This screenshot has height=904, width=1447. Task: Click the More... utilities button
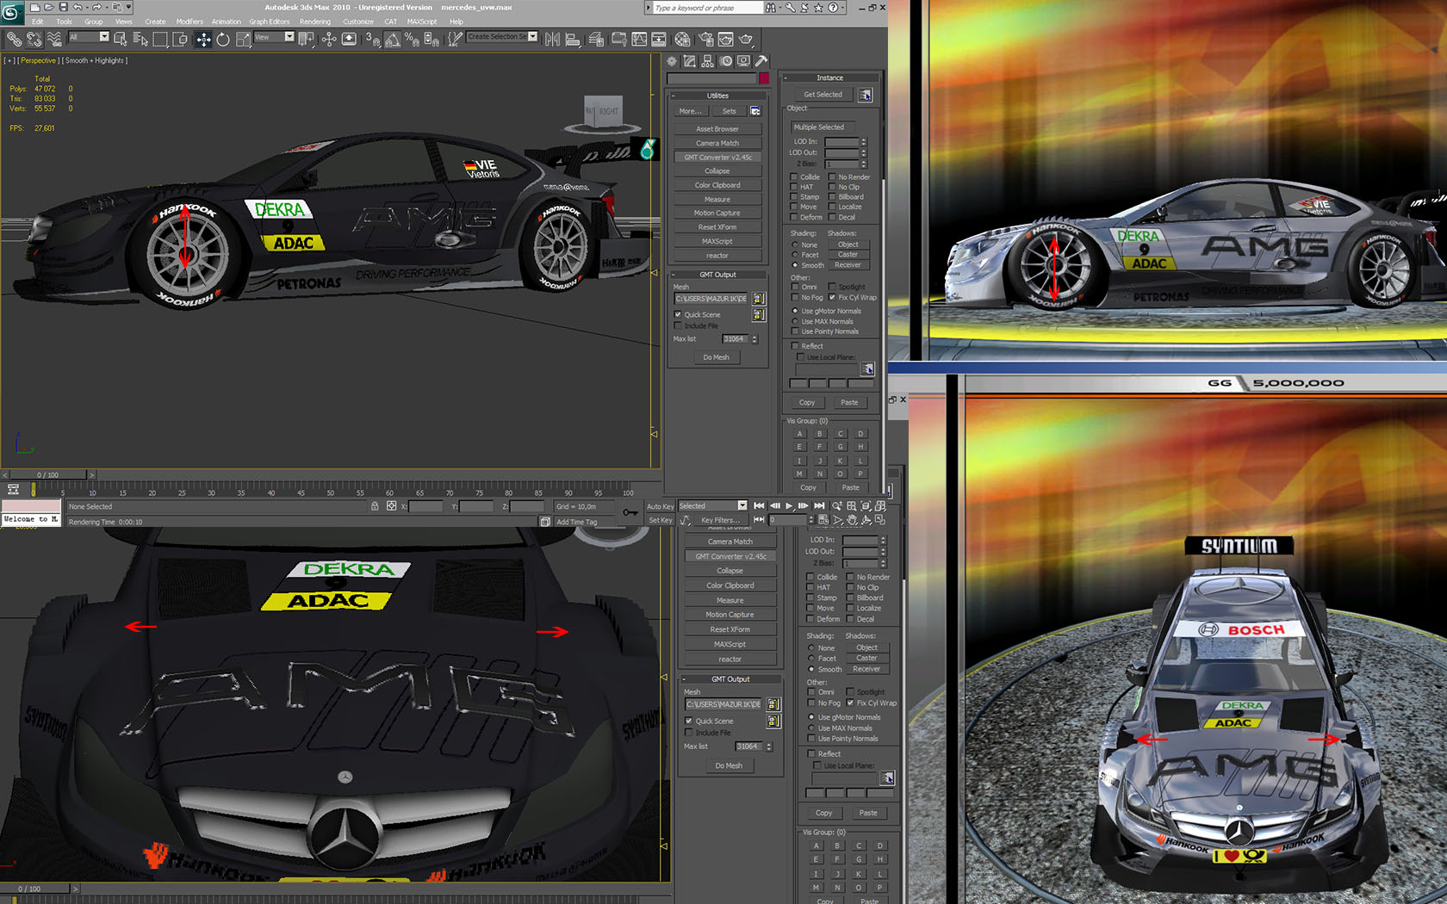[x=690, y=111]
